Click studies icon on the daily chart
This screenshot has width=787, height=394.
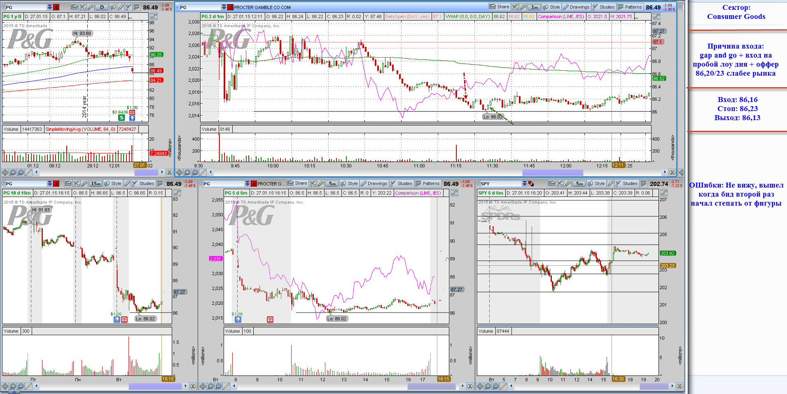point(128,7)
